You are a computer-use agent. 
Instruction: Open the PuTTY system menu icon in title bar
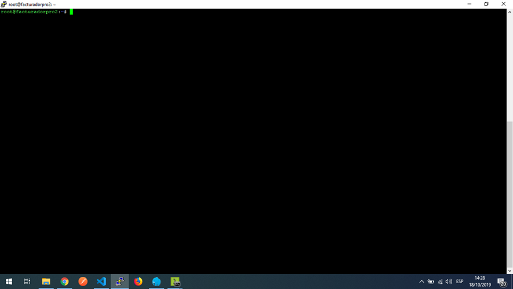tap(4, 4)
